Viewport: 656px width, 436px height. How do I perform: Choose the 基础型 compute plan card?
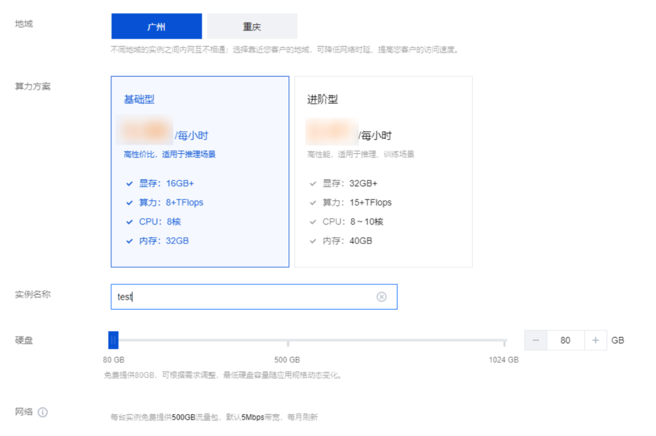pyautogui.click(x=200, y=171)
